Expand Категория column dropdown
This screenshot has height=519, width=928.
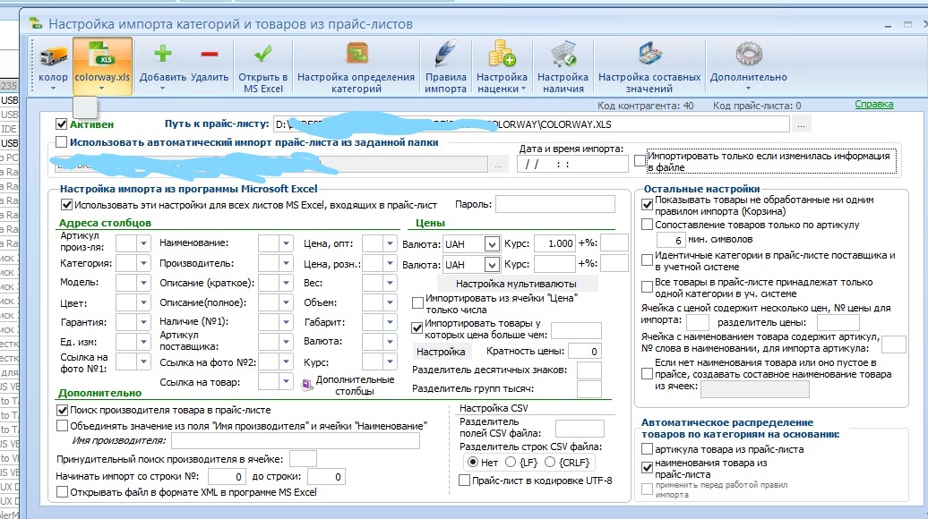[143, 264]
